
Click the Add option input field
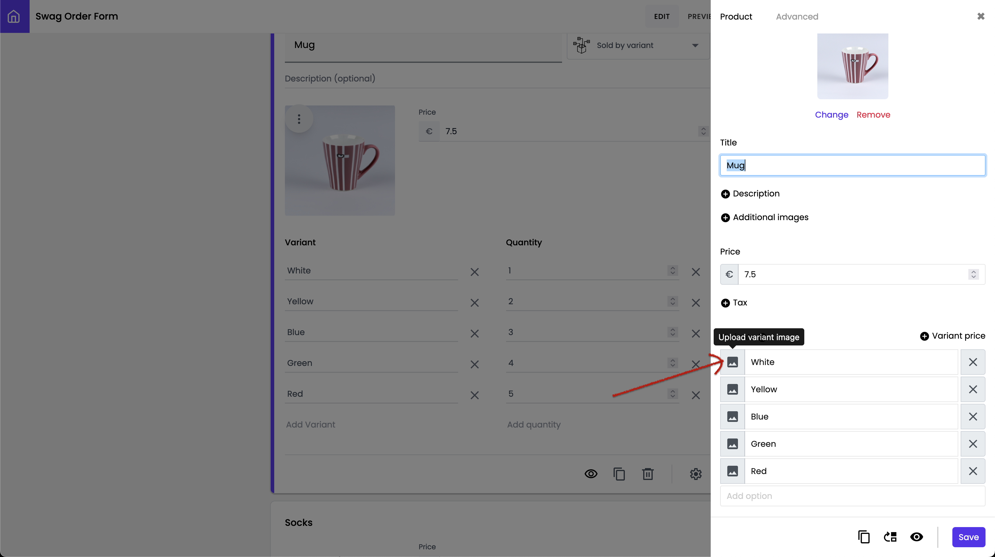[x=852, y=496]
